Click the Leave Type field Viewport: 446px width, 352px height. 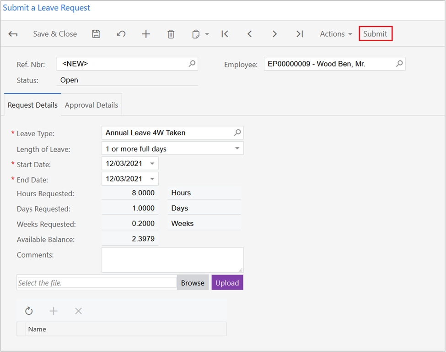(x=172, y=132)
